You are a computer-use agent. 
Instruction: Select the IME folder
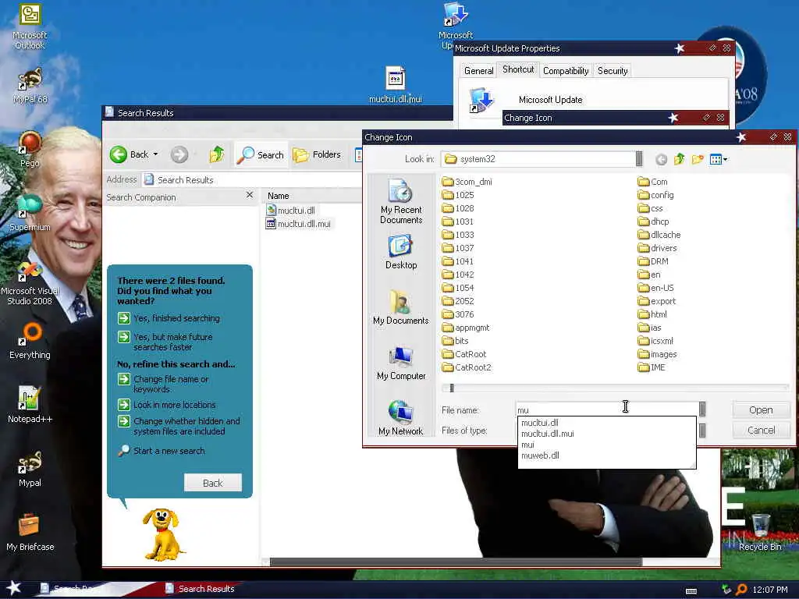tap(652, 367)
